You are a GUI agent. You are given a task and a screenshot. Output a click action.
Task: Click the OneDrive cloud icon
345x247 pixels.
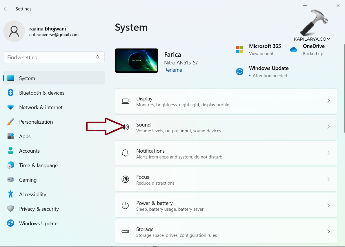(293, 50)
